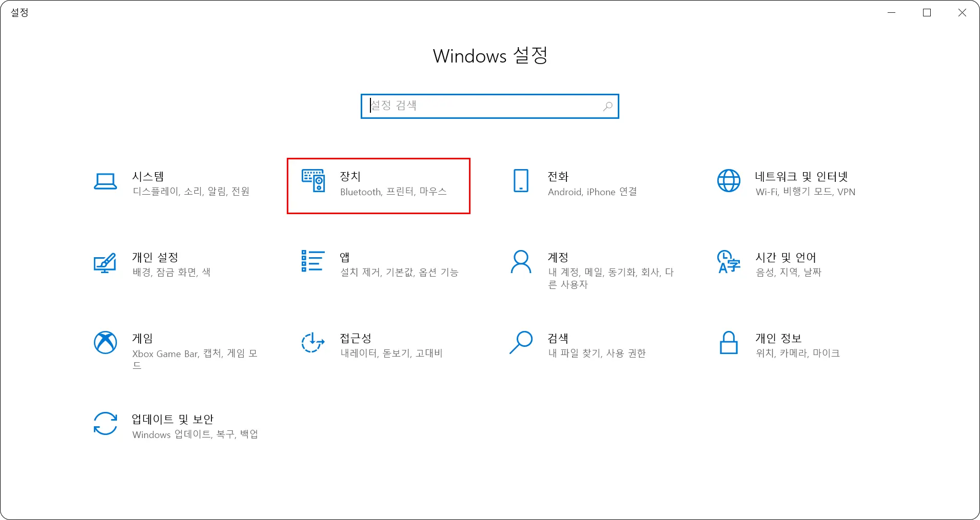980x520 pixels.
Task: Click the large magnifier icon for 검색
Action: tap(521, 342)
